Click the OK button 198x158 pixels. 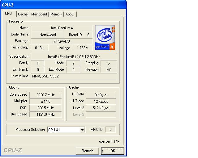point(113,151)
